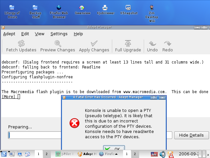Image resolution: width=210 pixels, height=158 pixels.
Task: Open the Adept menu
Action: point(9,34)
